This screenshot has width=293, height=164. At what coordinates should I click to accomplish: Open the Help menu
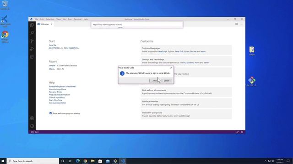[x=86, y=19]
